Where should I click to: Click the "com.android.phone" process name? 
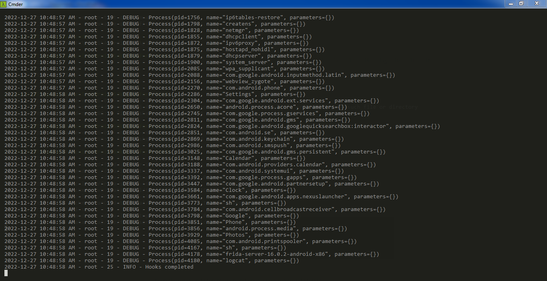253,88
